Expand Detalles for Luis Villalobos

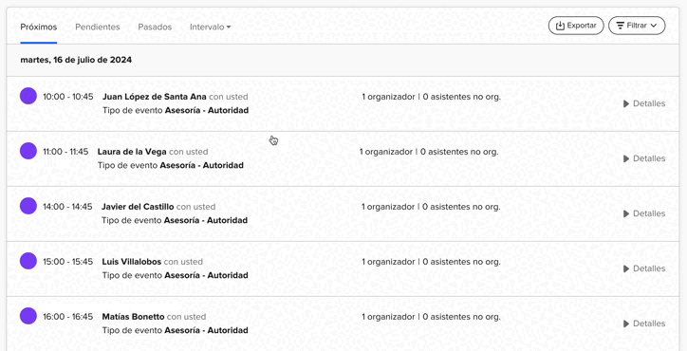coord(644,268)
